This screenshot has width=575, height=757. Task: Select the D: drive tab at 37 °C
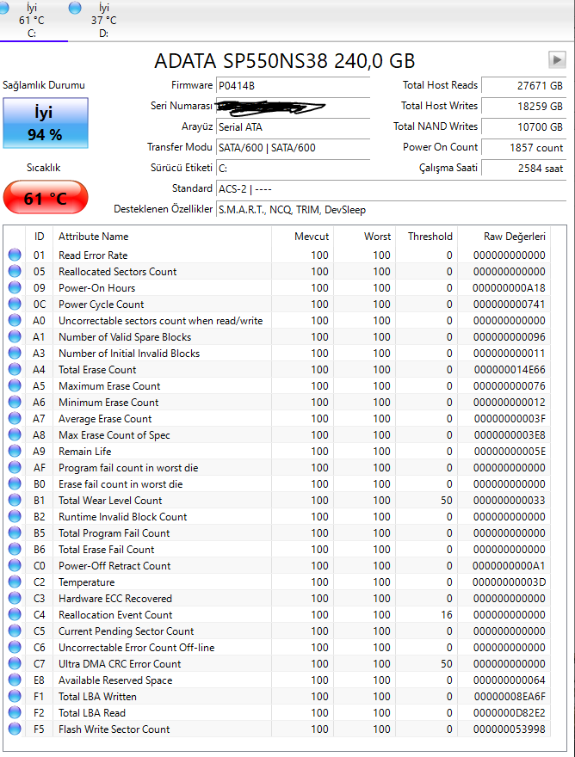tap(104, 21)
